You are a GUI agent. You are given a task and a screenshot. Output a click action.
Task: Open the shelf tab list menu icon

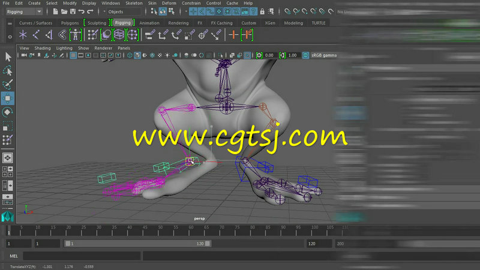(10, 23)
